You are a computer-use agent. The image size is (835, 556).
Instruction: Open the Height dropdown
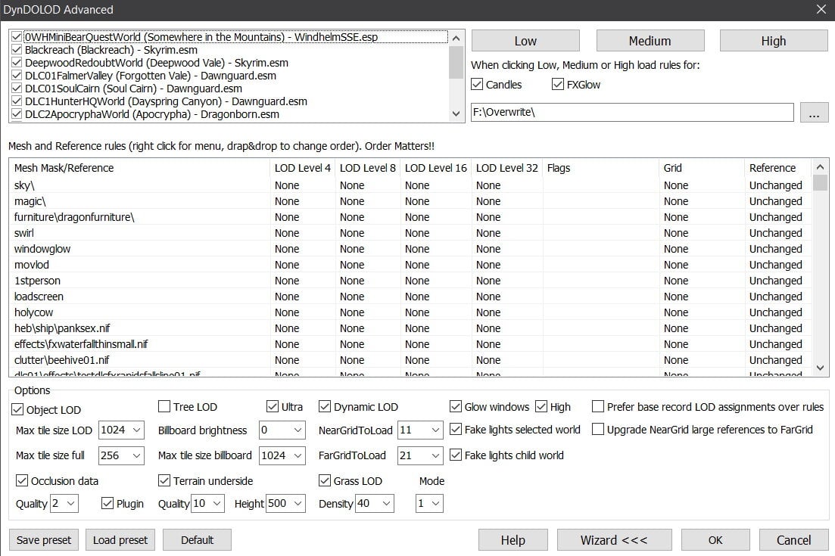pos(285,503)
